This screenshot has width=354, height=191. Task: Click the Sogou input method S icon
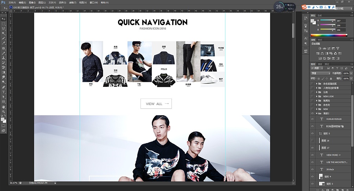point(304,7)
